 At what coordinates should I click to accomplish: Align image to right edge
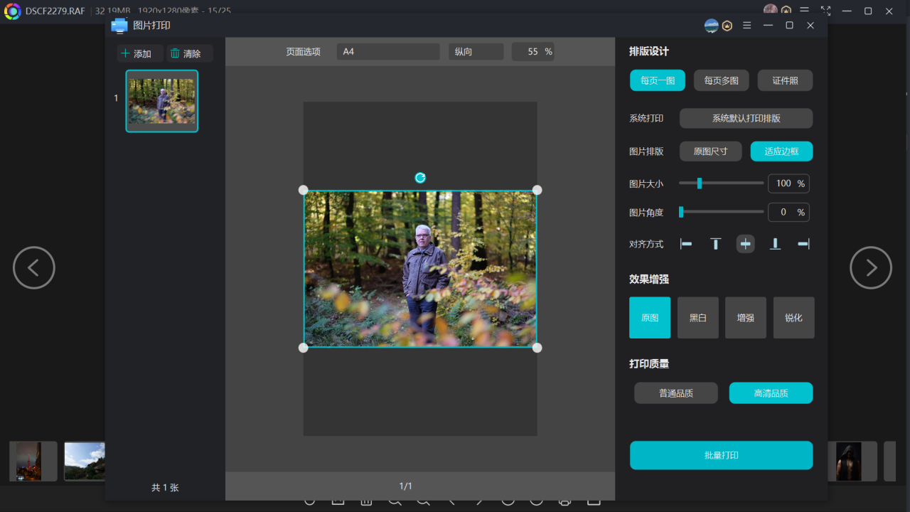803,244
